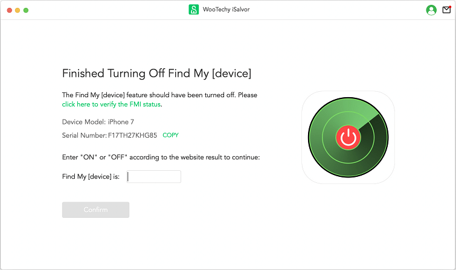Click the WooTechy iSalvor logo icon
This screenshot has height=271, width=456.
193,10
